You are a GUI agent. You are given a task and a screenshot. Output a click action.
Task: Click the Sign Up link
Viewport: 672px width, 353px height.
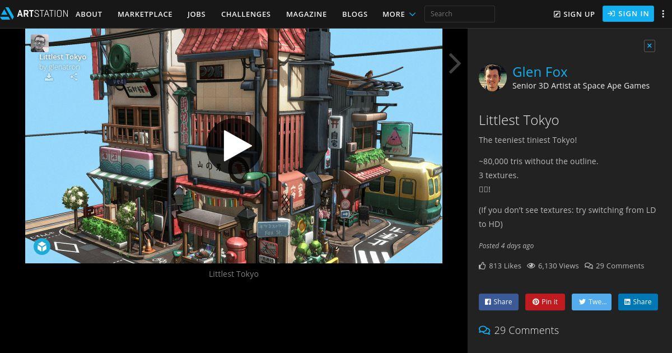point(574,14)
